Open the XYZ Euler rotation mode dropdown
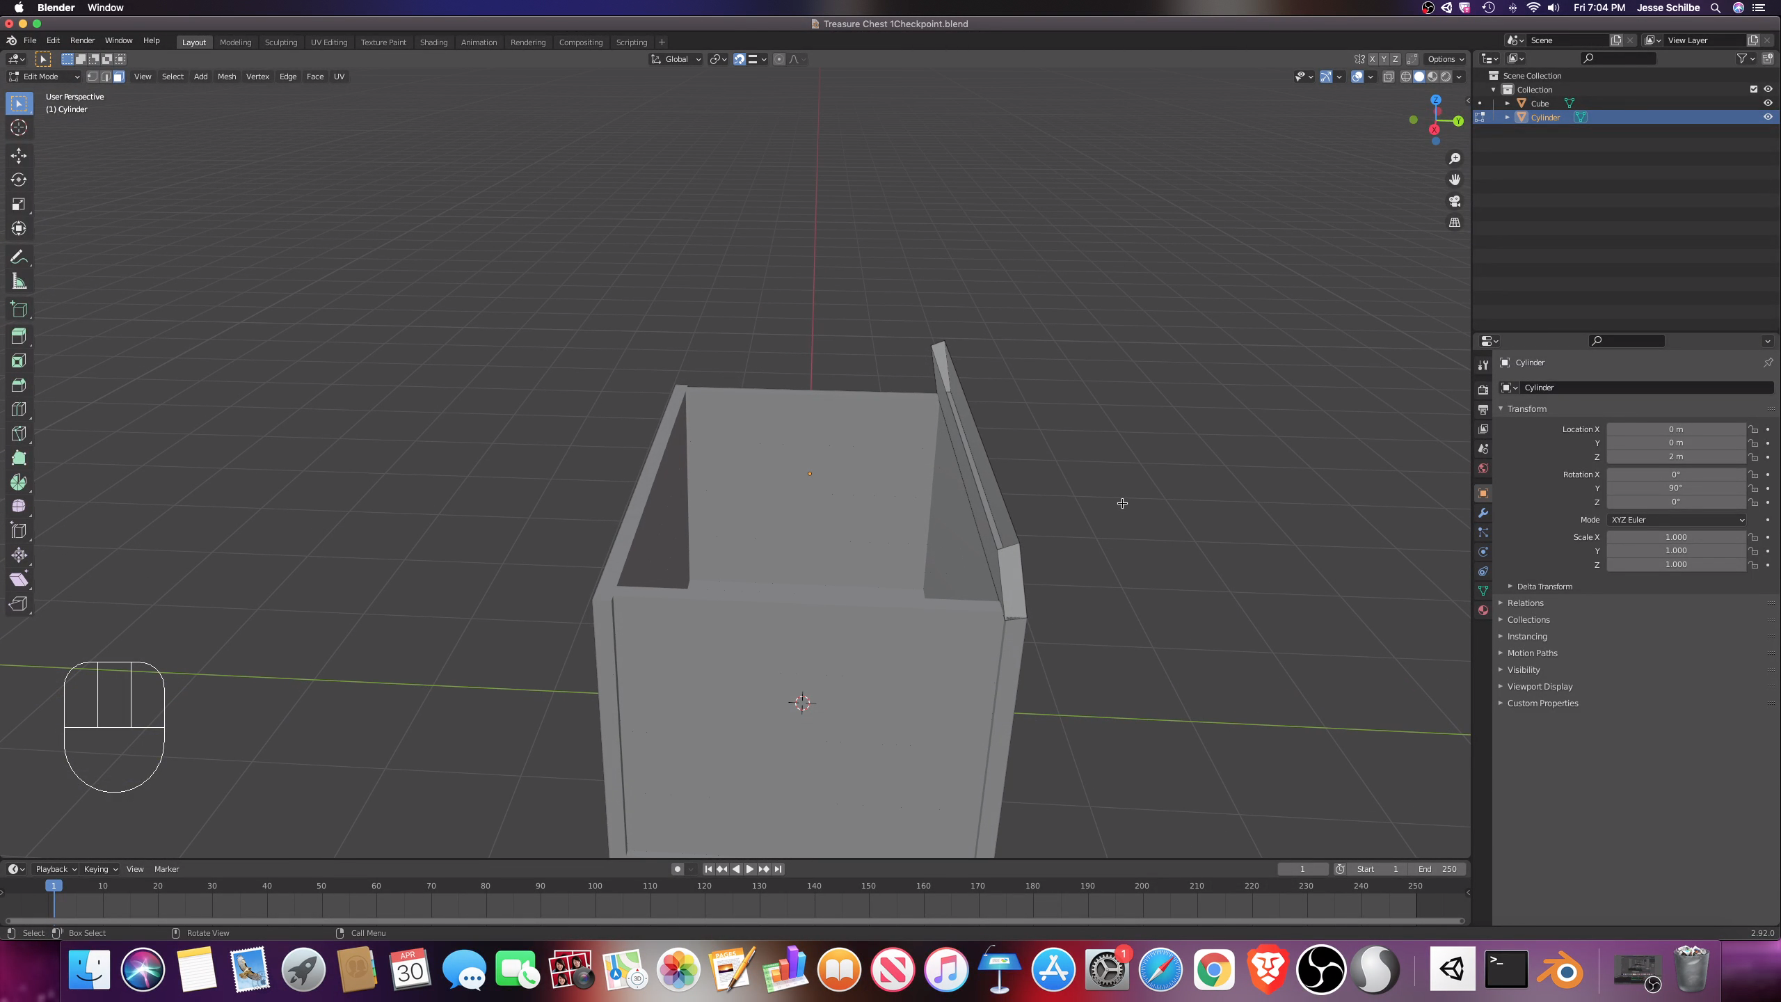The height and width of the screenshot is (1002, 1781). tap(1675, 520)
